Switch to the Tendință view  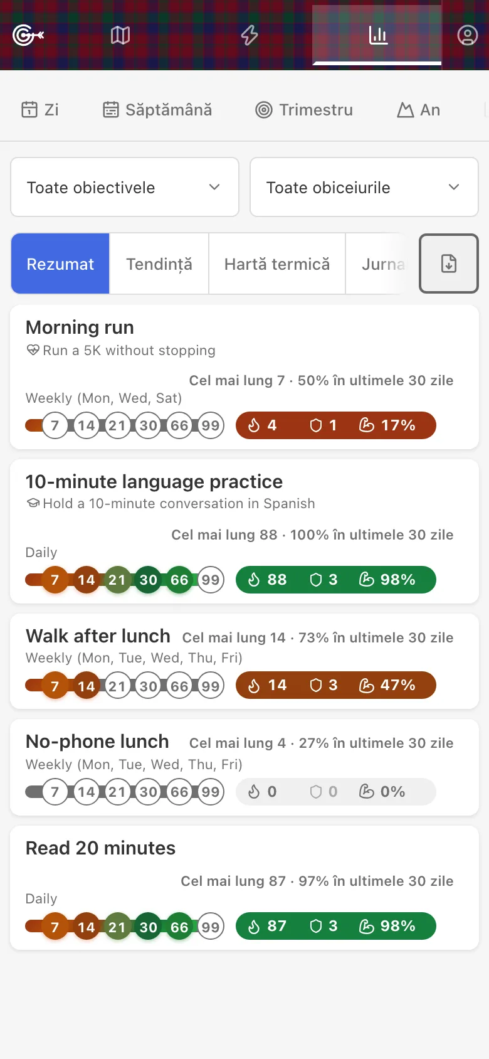(159, 263)
